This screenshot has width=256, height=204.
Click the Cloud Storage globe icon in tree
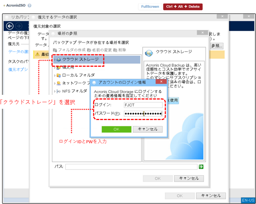[58, 60]
